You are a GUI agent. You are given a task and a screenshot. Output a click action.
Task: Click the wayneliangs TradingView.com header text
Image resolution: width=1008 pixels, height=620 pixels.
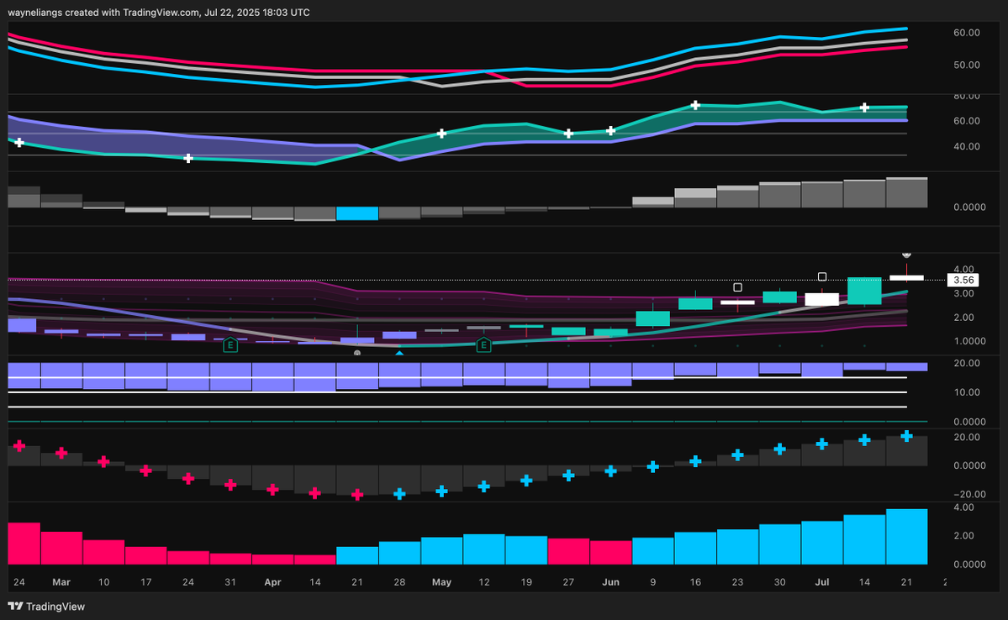[159, 13]
